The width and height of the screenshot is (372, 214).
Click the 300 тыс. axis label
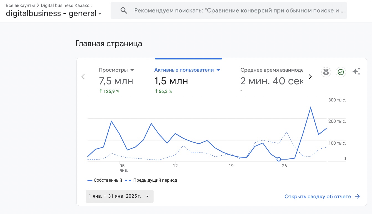pyautogui.click(x=337, y=100)
